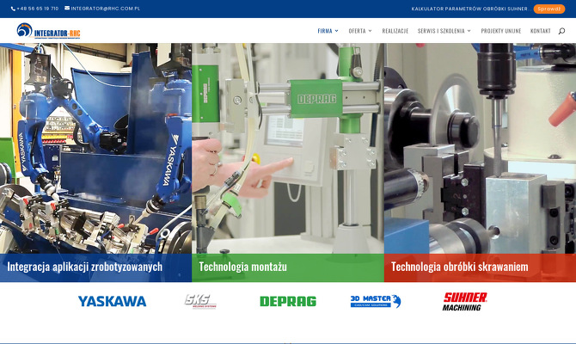Viewport: 576px width, 344px height.
Task: Click the phone icon in top bar
Action: coord(13,9)
